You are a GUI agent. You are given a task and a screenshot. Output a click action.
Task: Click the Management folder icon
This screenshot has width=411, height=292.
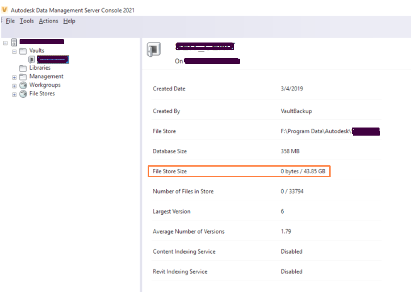[23, 77]
